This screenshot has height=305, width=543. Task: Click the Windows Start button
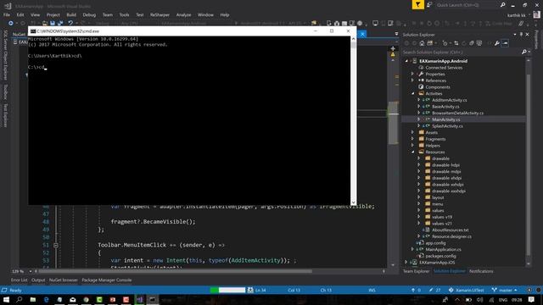pyautogui.click(x=6, y=299)
